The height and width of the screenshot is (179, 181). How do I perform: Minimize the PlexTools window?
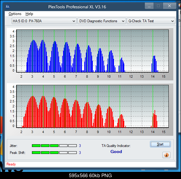(x=149, y=6)
